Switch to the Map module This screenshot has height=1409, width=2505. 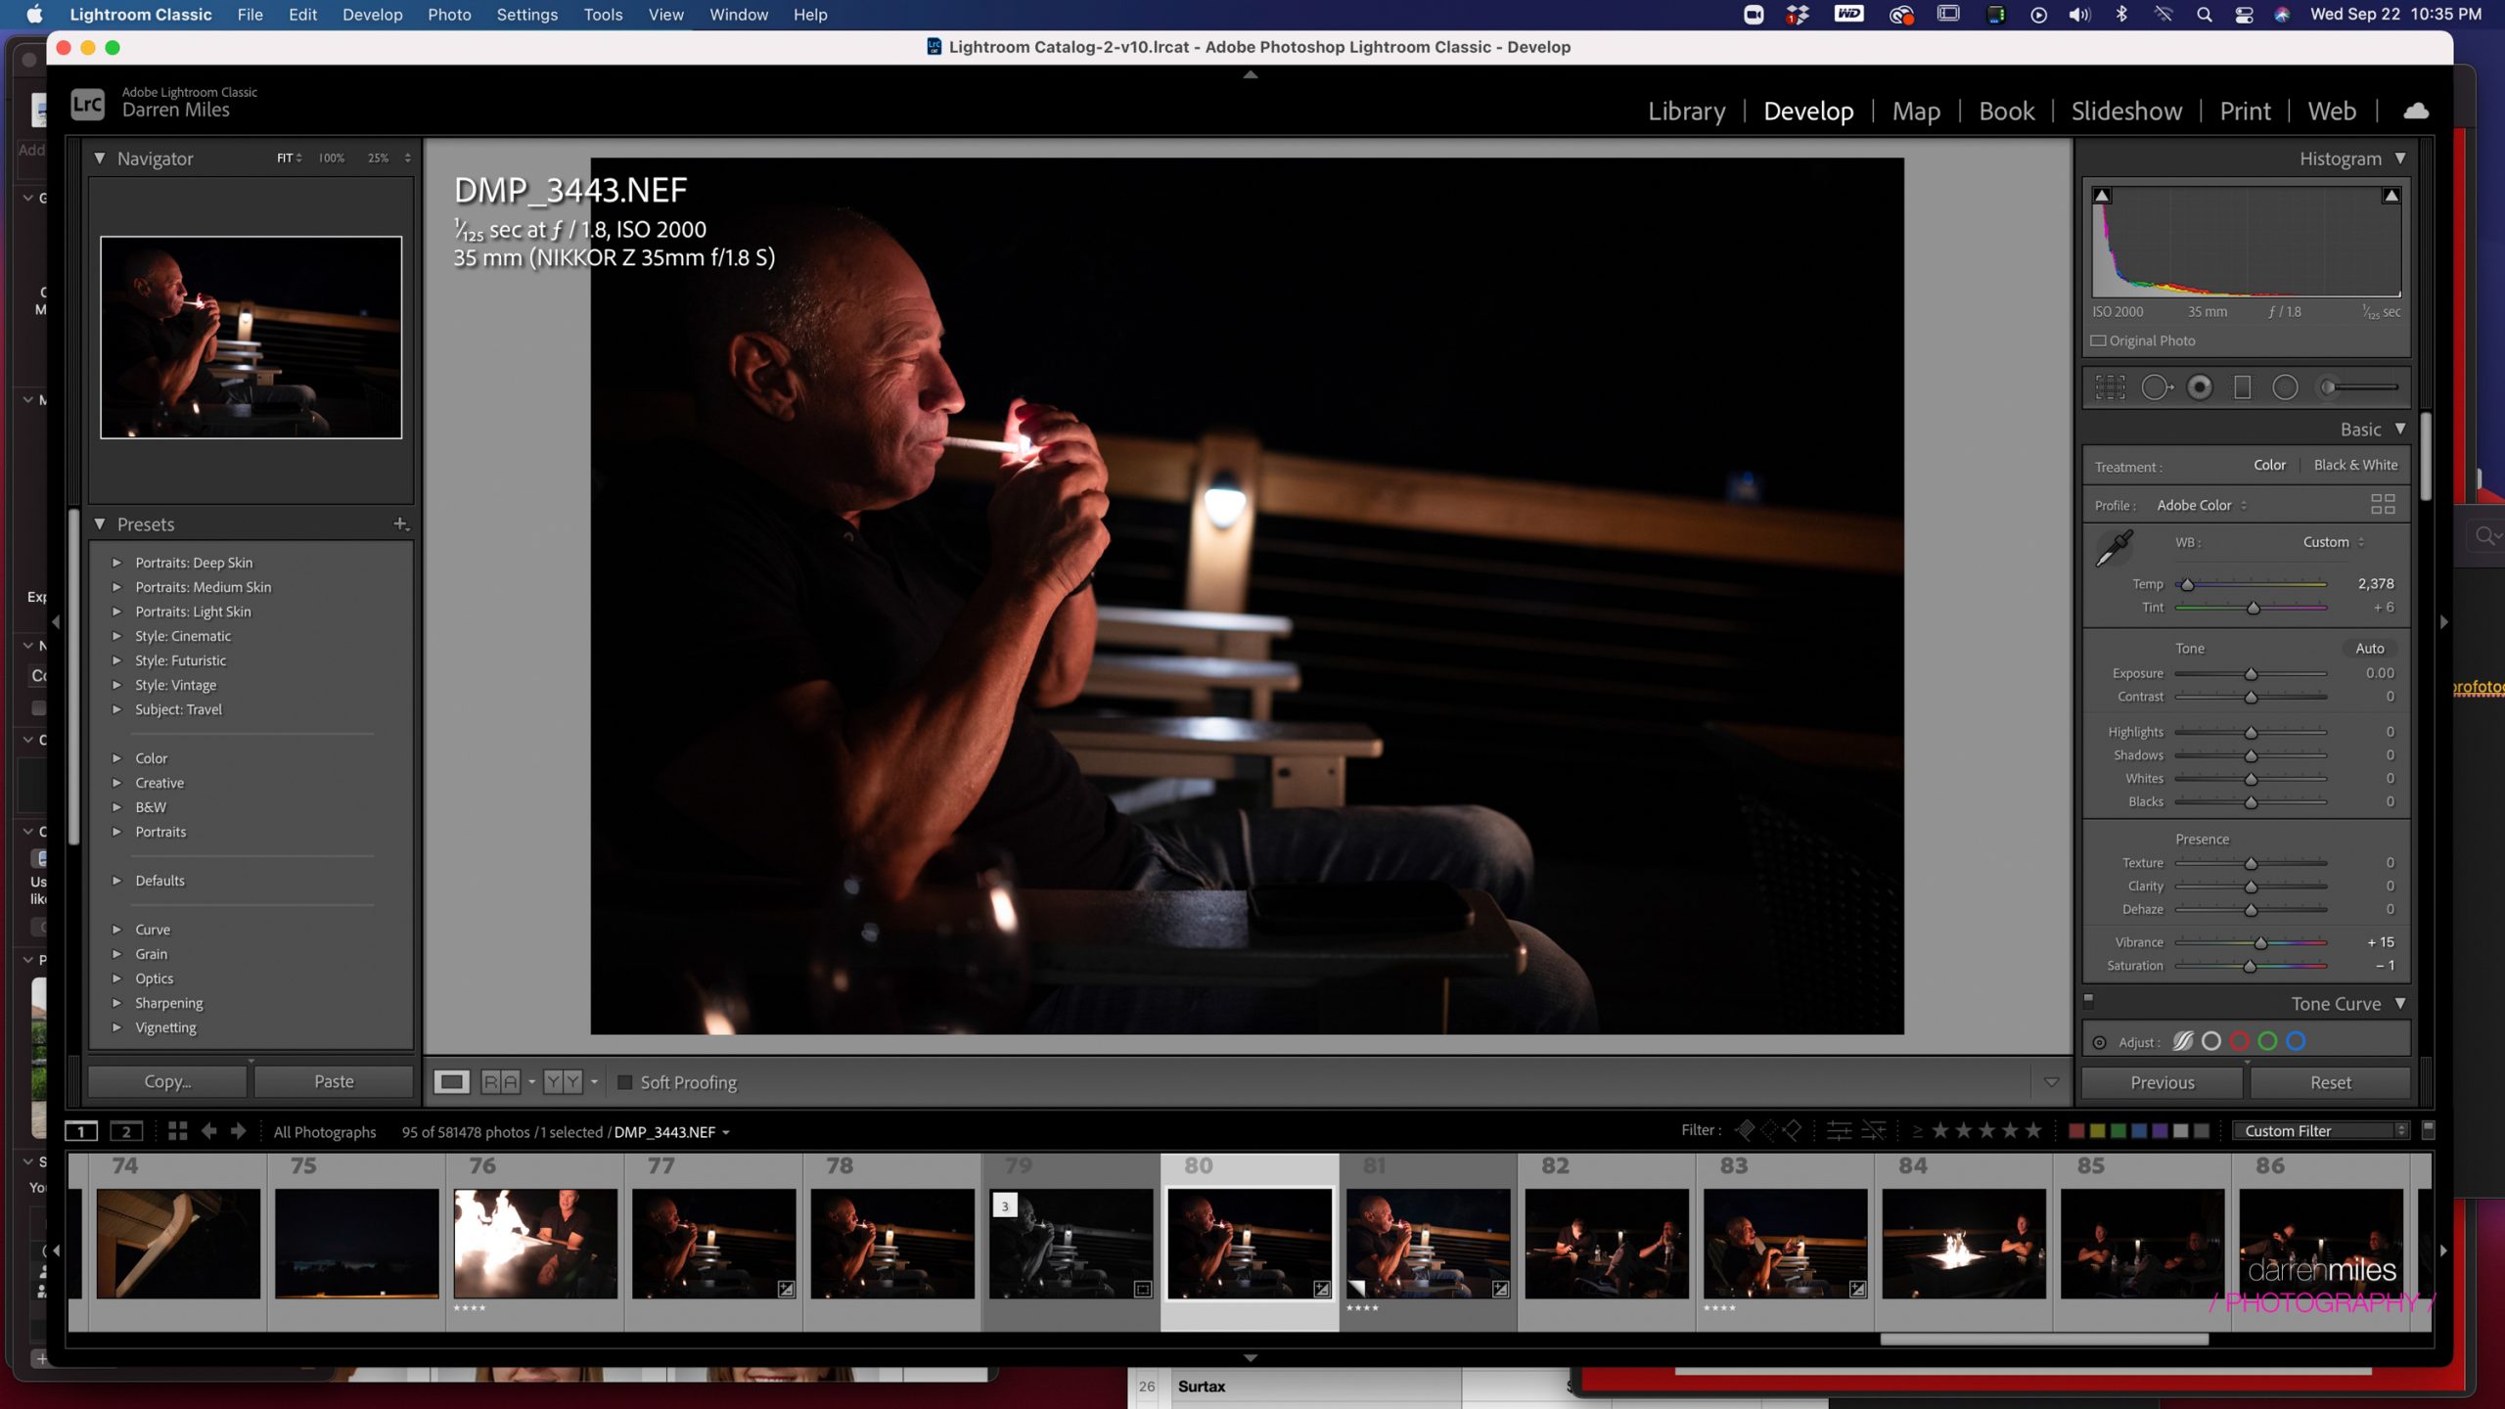[x=1916, y=111]
